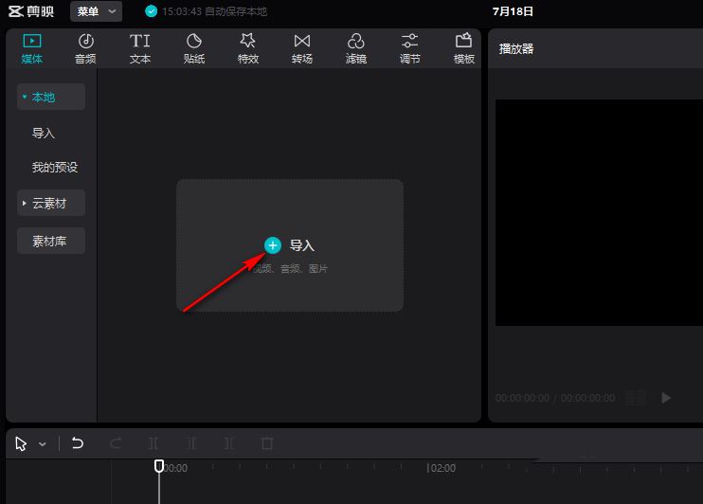Click the timeline playhead marker

[x=159, y=466]
